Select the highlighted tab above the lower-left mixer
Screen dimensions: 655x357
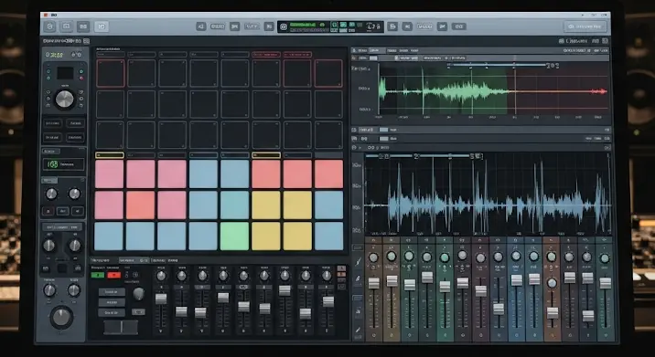pos(134,260)
